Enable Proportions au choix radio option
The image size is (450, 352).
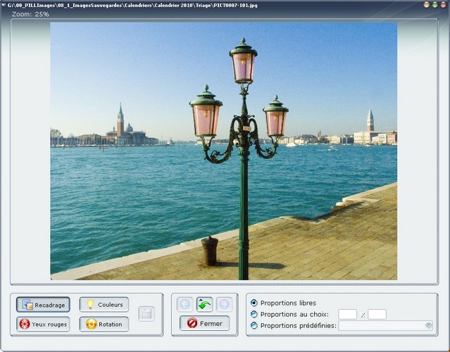pyautogui.click(x=254, y=314)
